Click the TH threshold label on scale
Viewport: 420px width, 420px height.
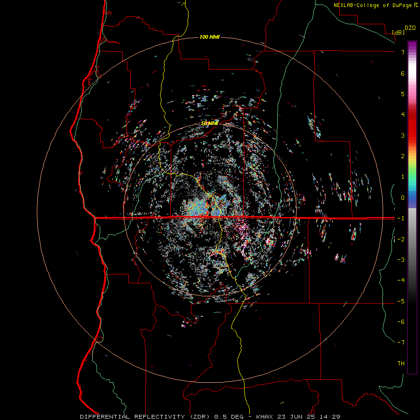click(x=401, y=364)
